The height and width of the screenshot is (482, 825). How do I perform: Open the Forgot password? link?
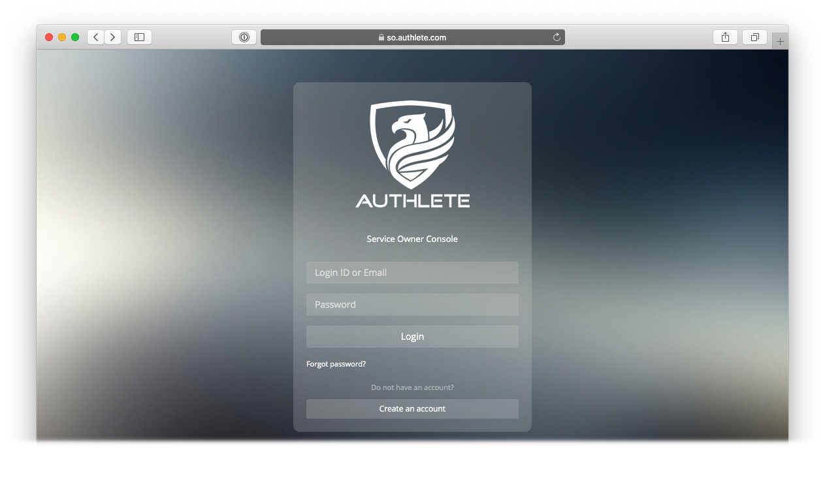(336, 364)
